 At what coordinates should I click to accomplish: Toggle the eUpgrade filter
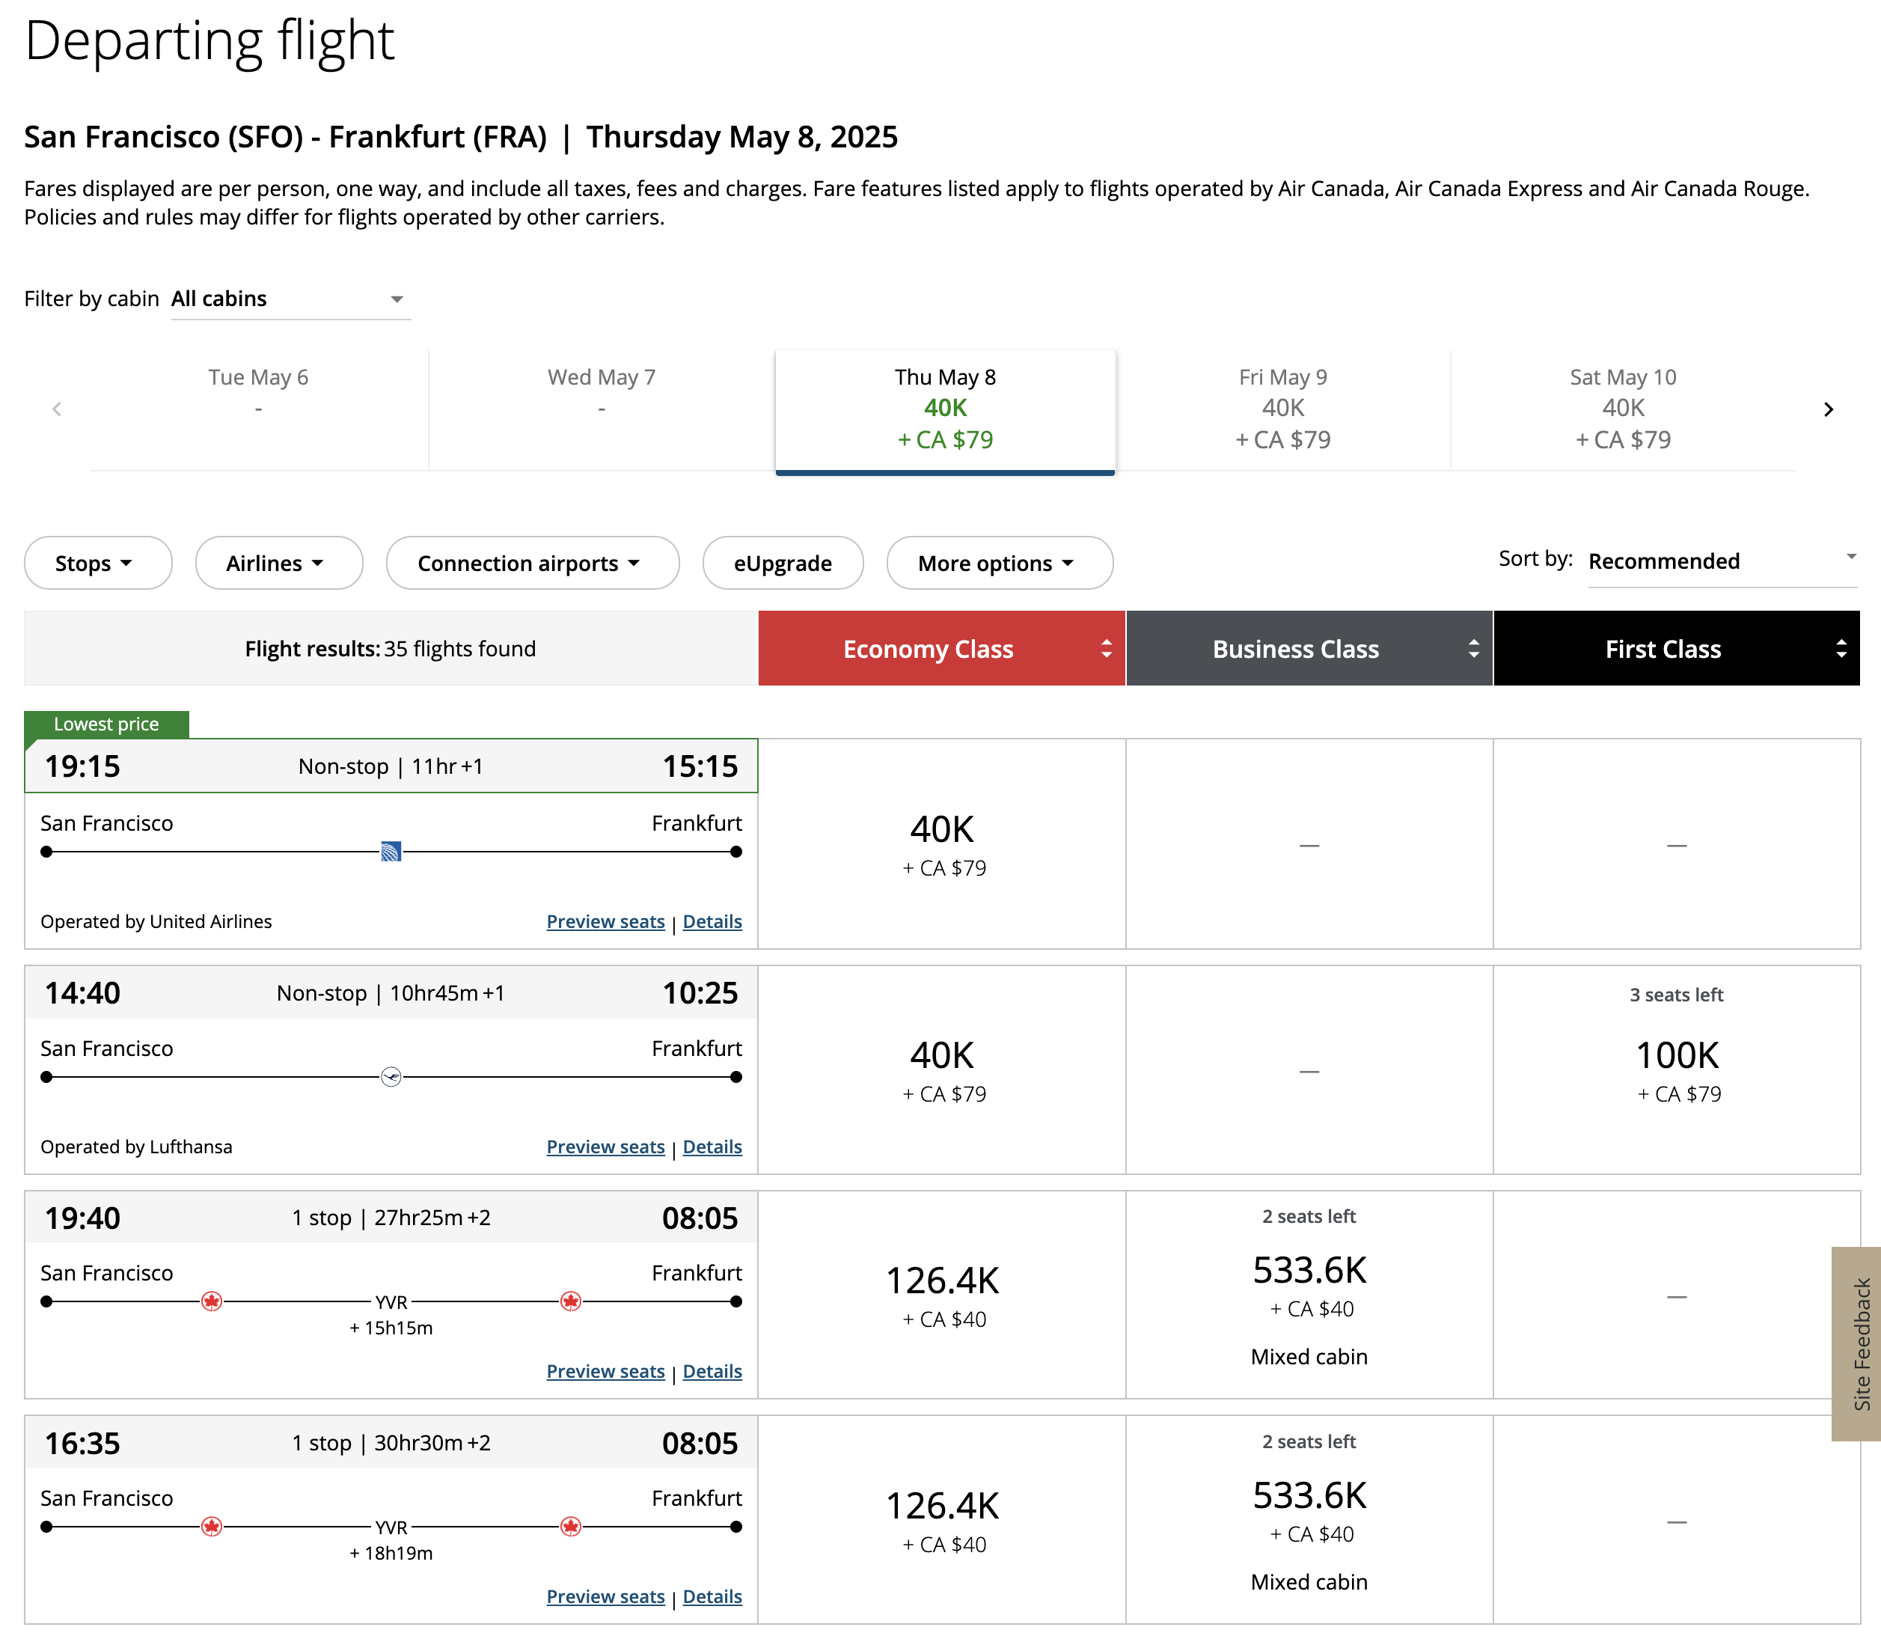(782, 563)
